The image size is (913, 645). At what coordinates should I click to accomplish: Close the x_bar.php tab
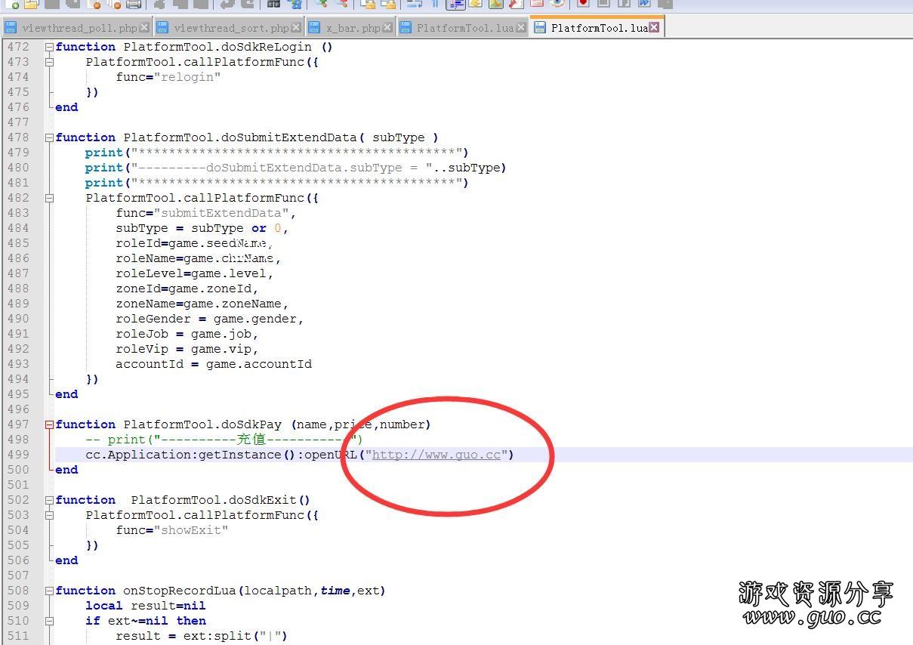(387, 27)
